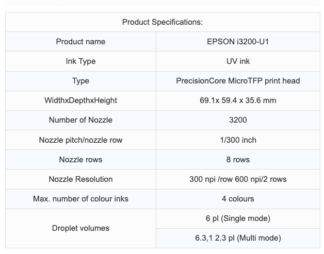Click the Nozzle pitch/nozzle row label
This screenshot has height=254, width=324.
[x=80, y=140]
